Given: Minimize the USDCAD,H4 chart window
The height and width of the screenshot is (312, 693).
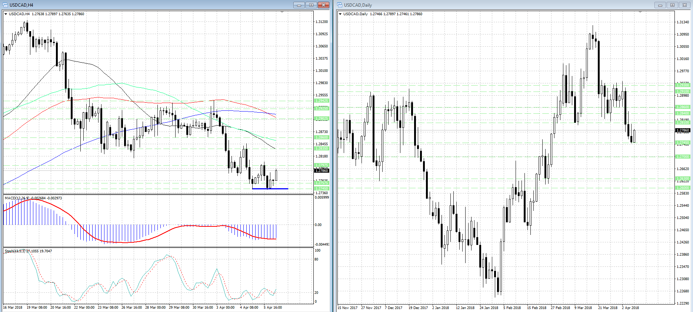Looking at the screenshot, I should point(299,5).
